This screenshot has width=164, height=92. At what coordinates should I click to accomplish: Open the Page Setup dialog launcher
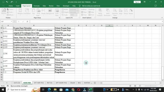(59, 18)
